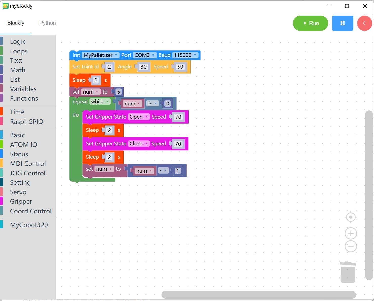
Task: Zoom out with the minus icon
Action: pyautogui.click(x=351, y=246)
